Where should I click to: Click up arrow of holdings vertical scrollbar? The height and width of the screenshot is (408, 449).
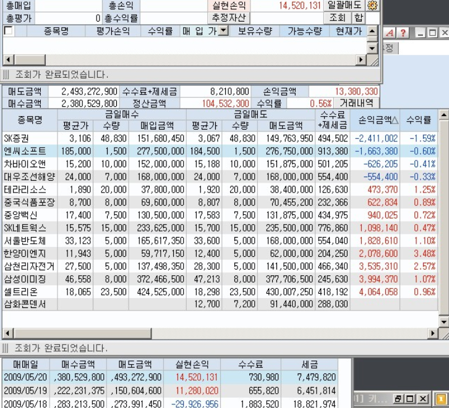(372, 31)
